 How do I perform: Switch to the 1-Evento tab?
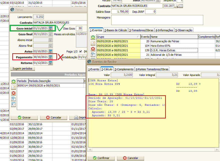pyautogui.click(x=93, y=69)
